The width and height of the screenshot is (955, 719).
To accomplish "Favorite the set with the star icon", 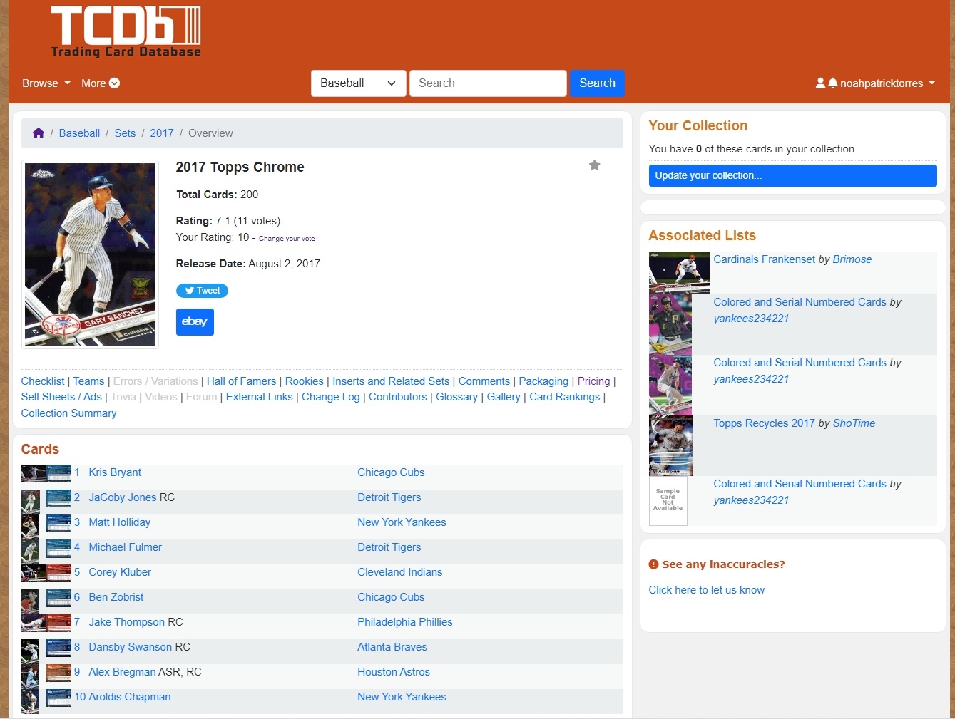I will [x=594, y=165].
